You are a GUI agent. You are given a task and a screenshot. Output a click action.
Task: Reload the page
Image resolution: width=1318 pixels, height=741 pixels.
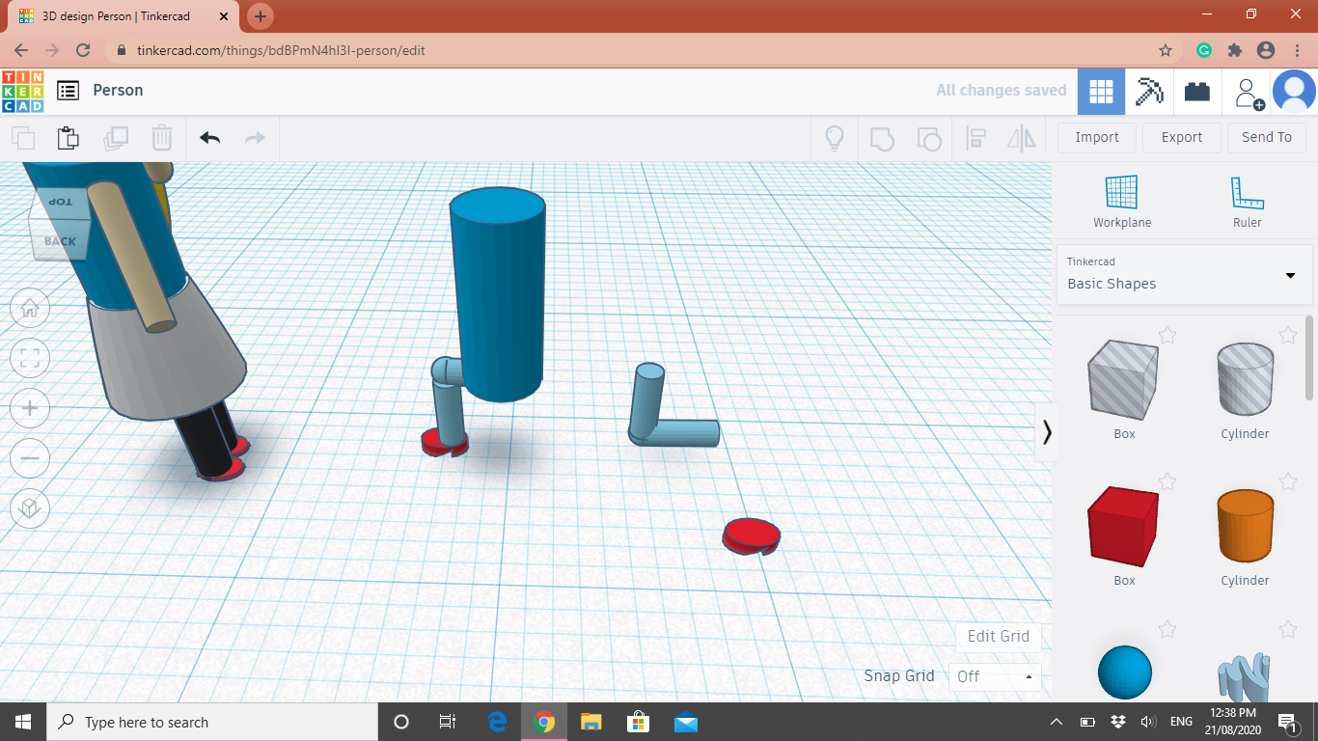tap(83, 50)
